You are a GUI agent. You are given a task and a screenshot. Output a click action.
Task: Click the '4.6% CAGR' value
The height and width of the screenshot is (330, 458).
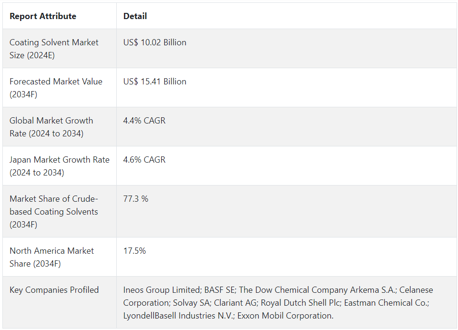pyautogui.click(x=144, y=160)
